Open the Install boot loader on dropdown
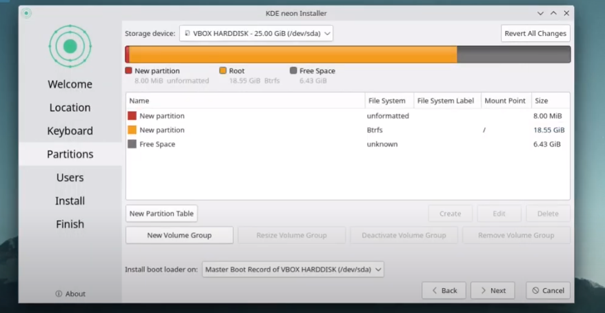 pyautogui.click(x=293, y=270)
